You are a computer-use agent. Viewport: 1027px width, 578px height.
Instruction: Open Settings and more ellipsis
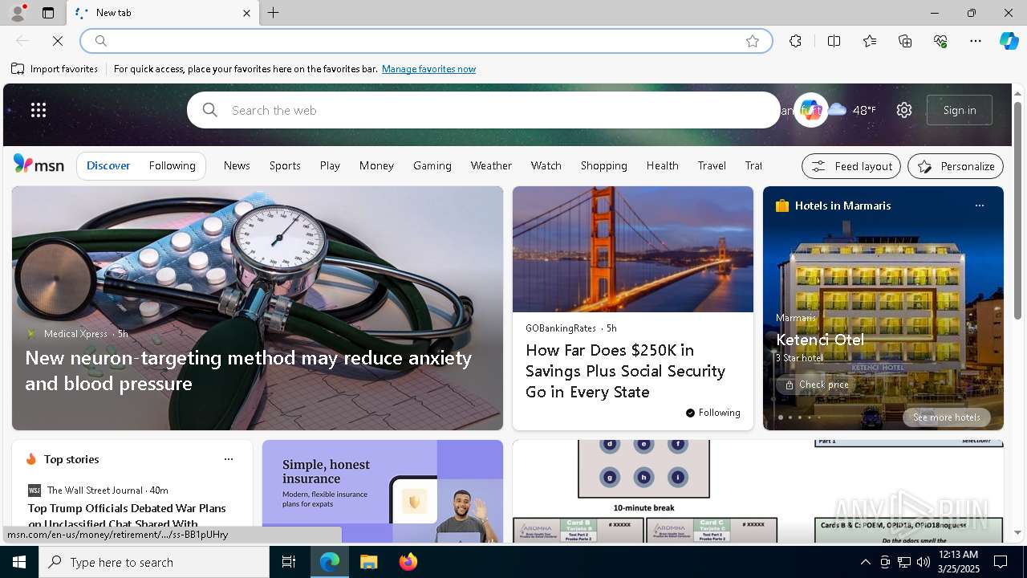pyautogui.click(x=976, y=41)
